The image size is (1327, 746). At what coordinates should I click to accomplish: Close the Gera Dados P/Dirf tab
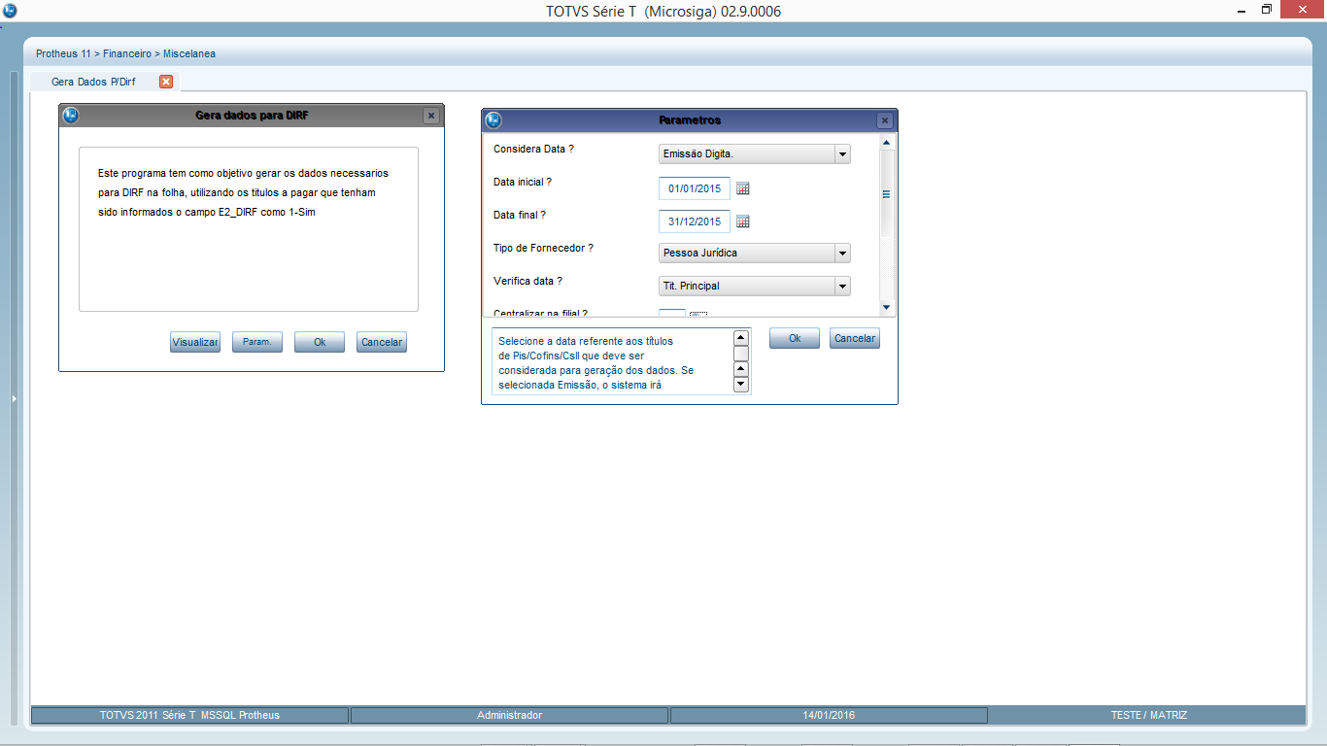point(166,82)
